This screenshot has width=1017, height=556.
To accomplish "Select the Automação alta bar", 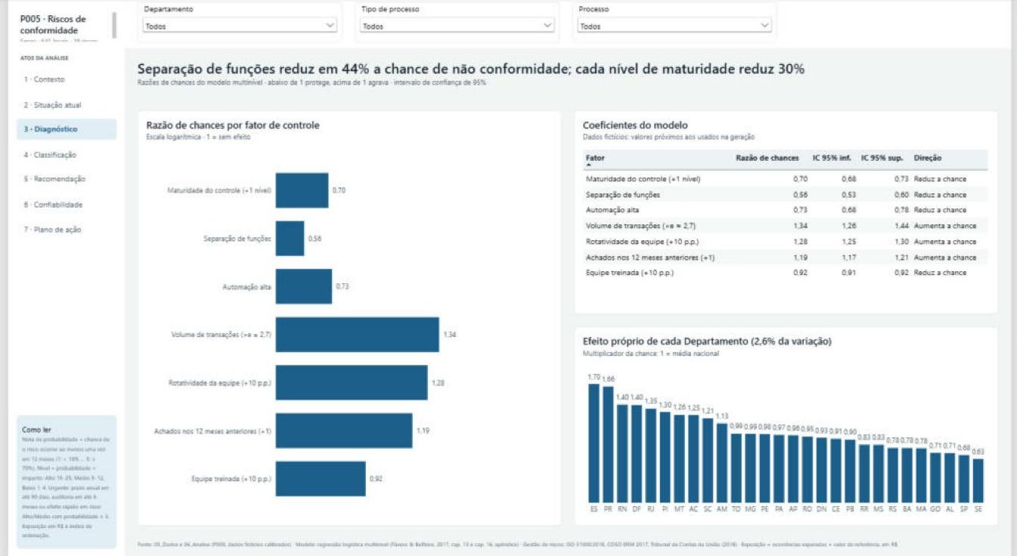I will (303, 286).
